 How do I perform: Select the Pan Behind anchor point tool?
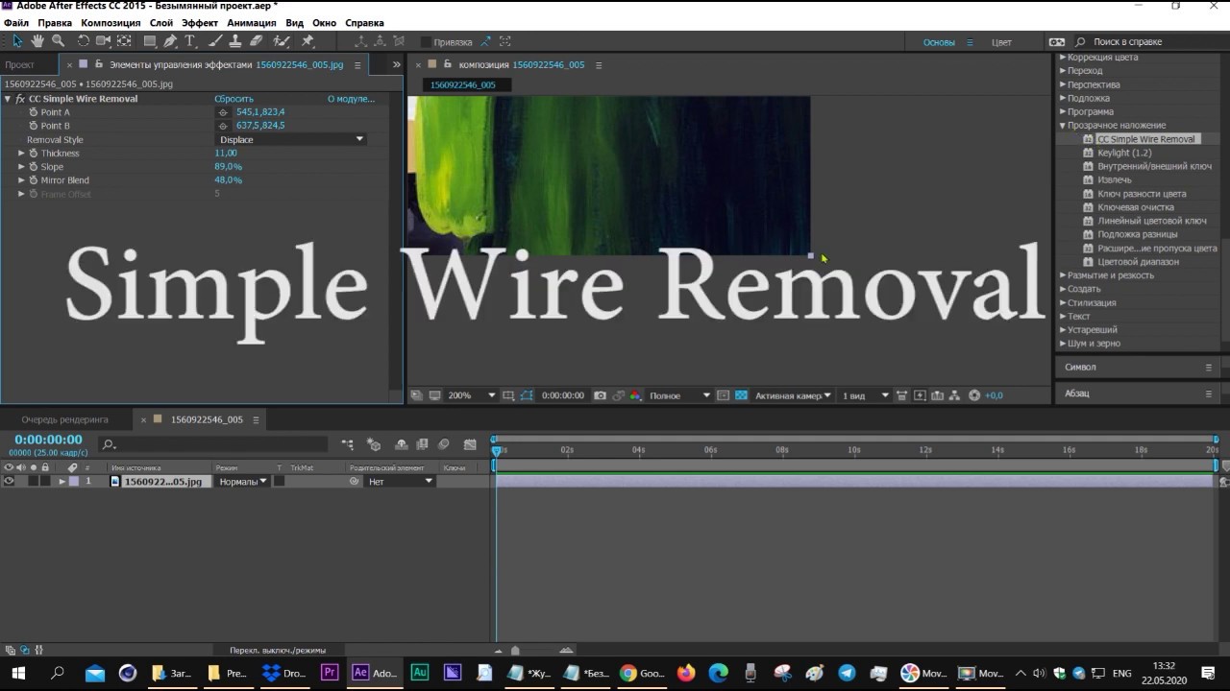(x=124, y=41)
